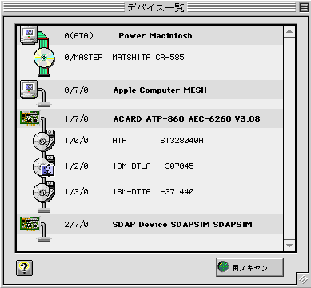The height and width of the screenshot is (288, 311).
Task: Select the MATSHITA CD-ROM disc icon
Action: point(44,58)
